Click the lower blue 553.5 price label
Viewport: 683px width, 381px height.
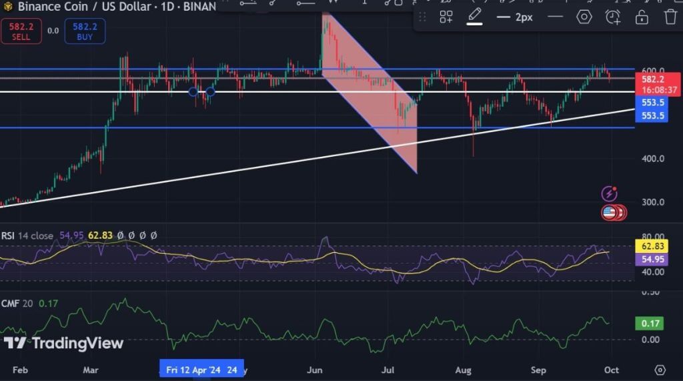[x=652, y=115]
